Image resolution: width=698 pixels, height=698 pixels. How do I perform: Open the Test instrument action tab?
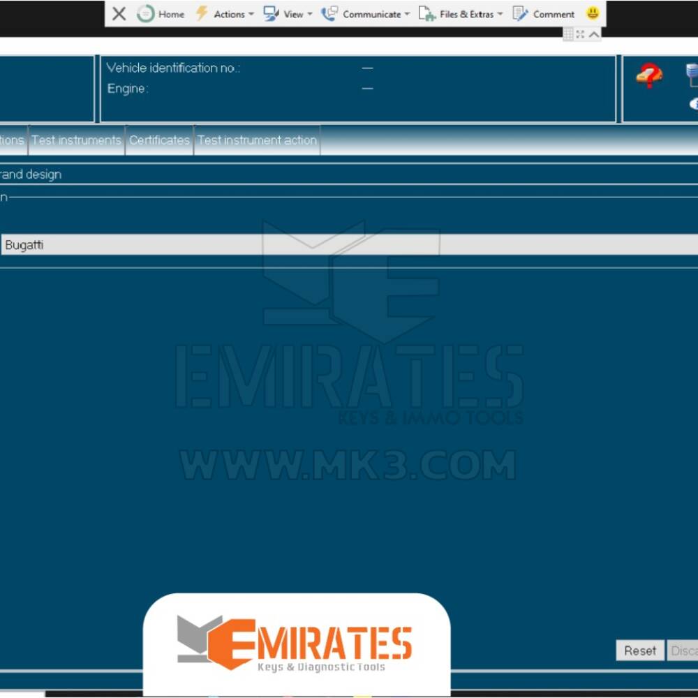coord(257,140)
